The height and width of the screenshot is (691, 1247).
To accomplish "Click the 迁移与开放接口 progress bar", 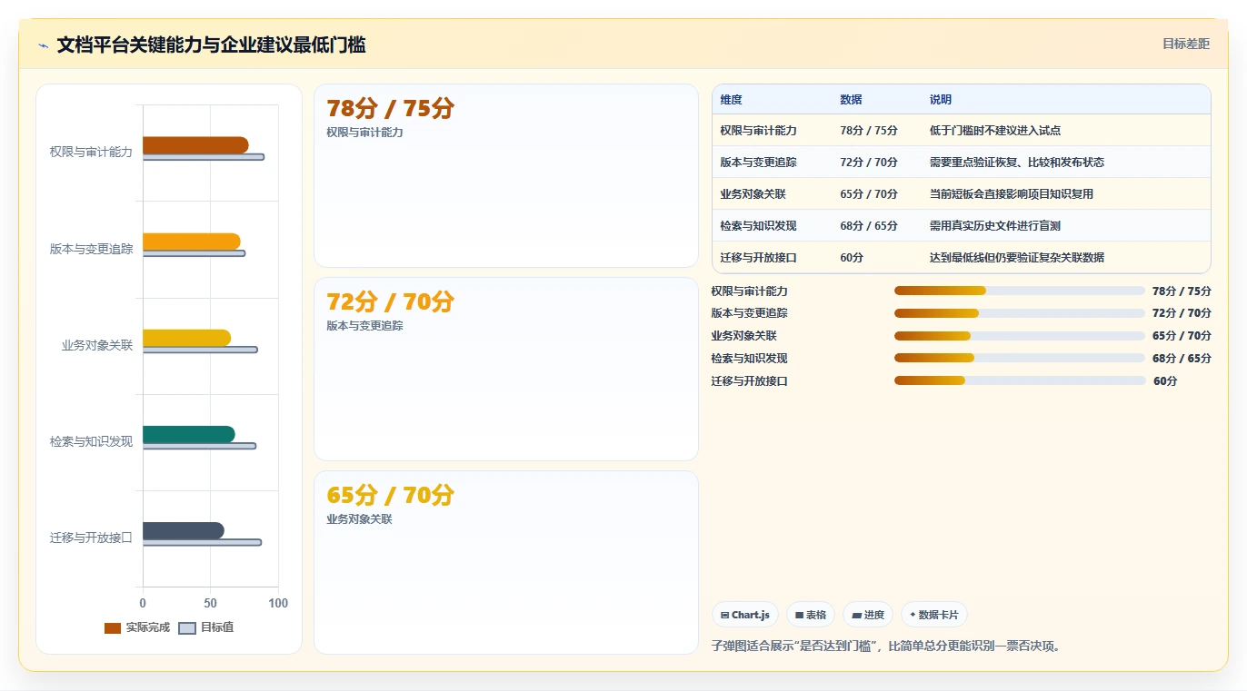I will point(1020,381).
